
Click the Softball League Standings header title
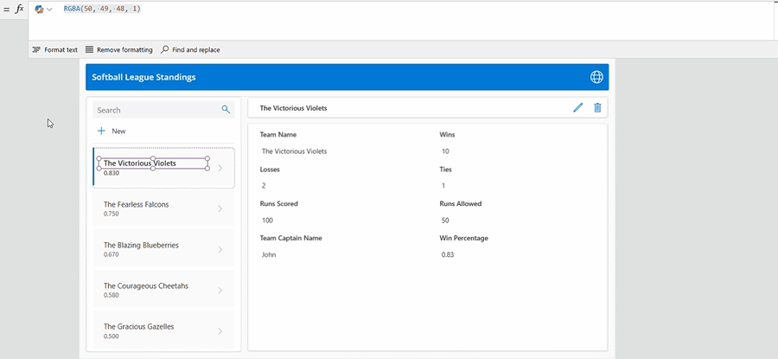(x=143, y=77)
